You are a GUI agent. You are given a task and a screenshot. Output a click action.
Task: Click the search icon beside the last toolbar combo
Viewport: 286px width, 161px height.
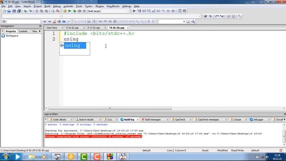[x=188, y=21]
